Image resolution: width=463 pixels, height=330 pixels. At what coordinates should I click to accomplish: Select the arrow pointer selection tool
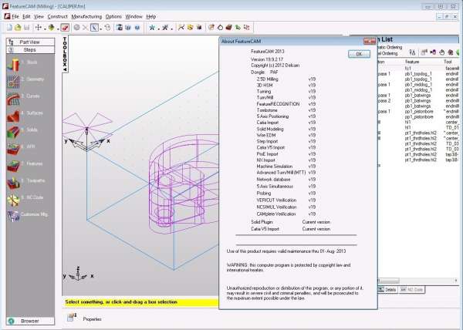[94, 28]
